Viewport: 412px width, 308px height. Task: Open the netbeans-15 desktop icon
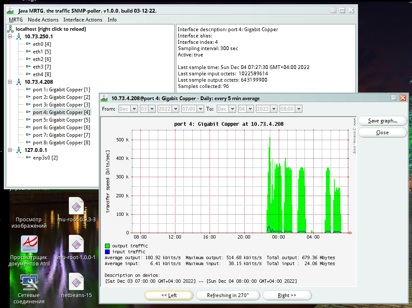(x=76, y=282)
